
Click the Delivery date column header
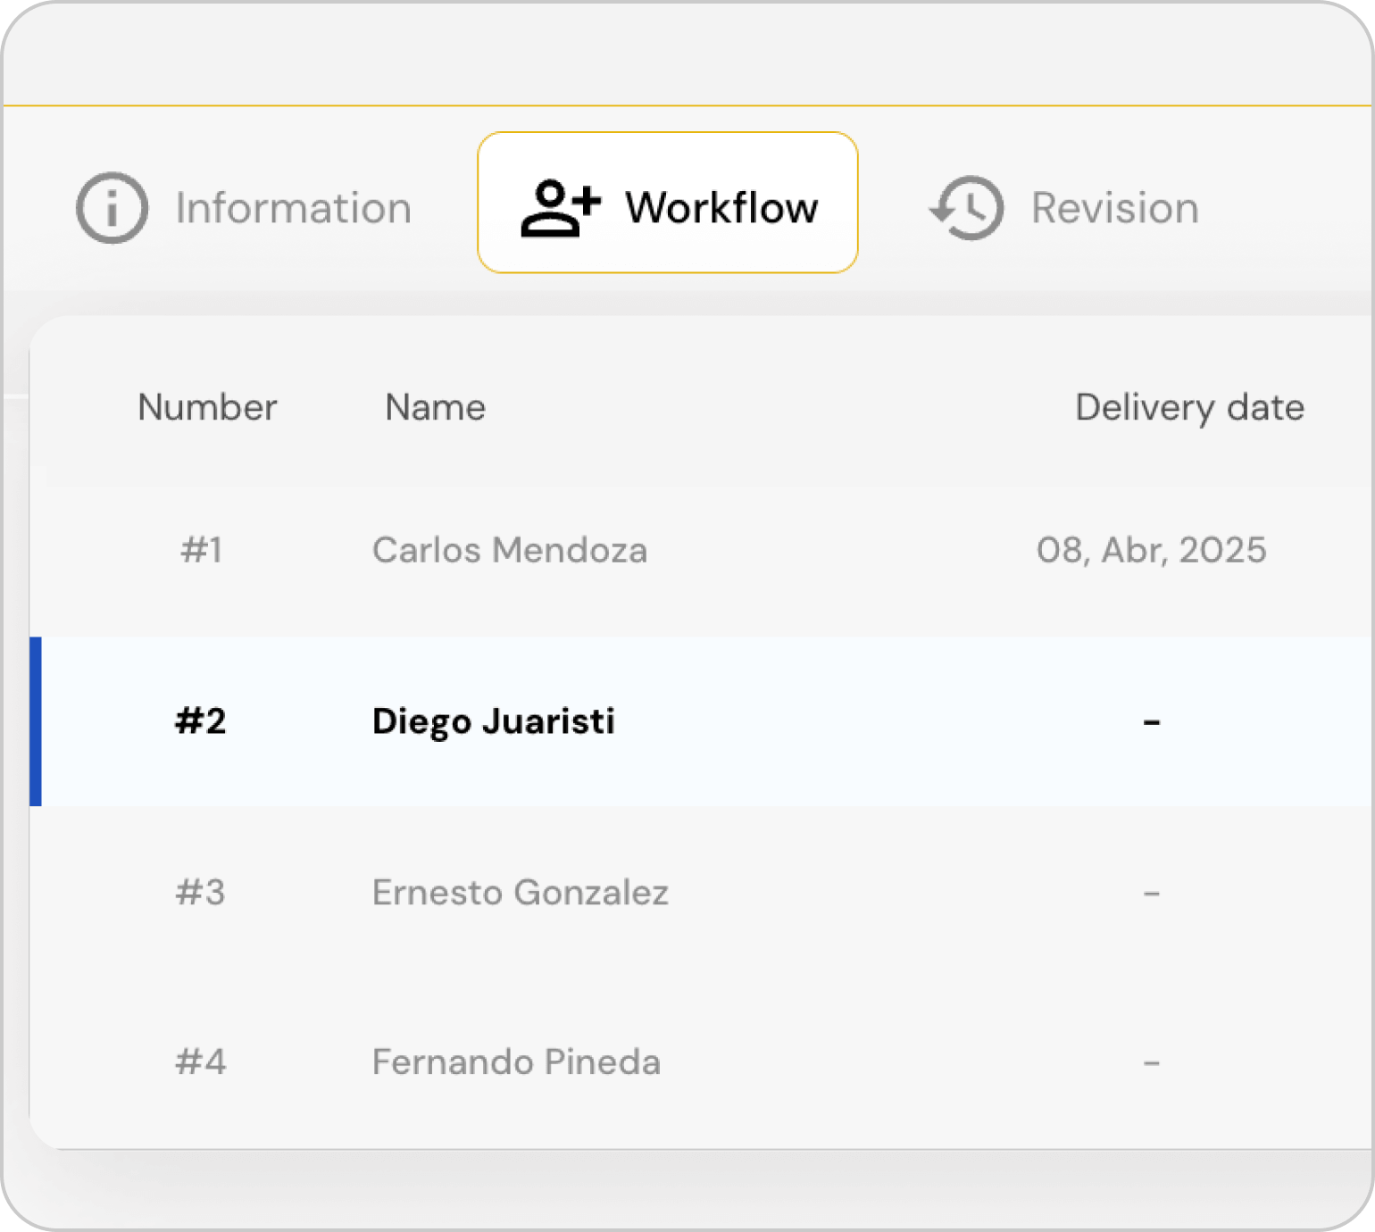pyautogui.click(x=1189, y=408)
